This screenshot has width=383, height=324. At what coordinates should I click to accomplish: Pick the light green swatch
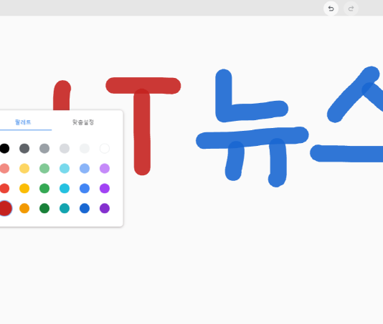44,168
